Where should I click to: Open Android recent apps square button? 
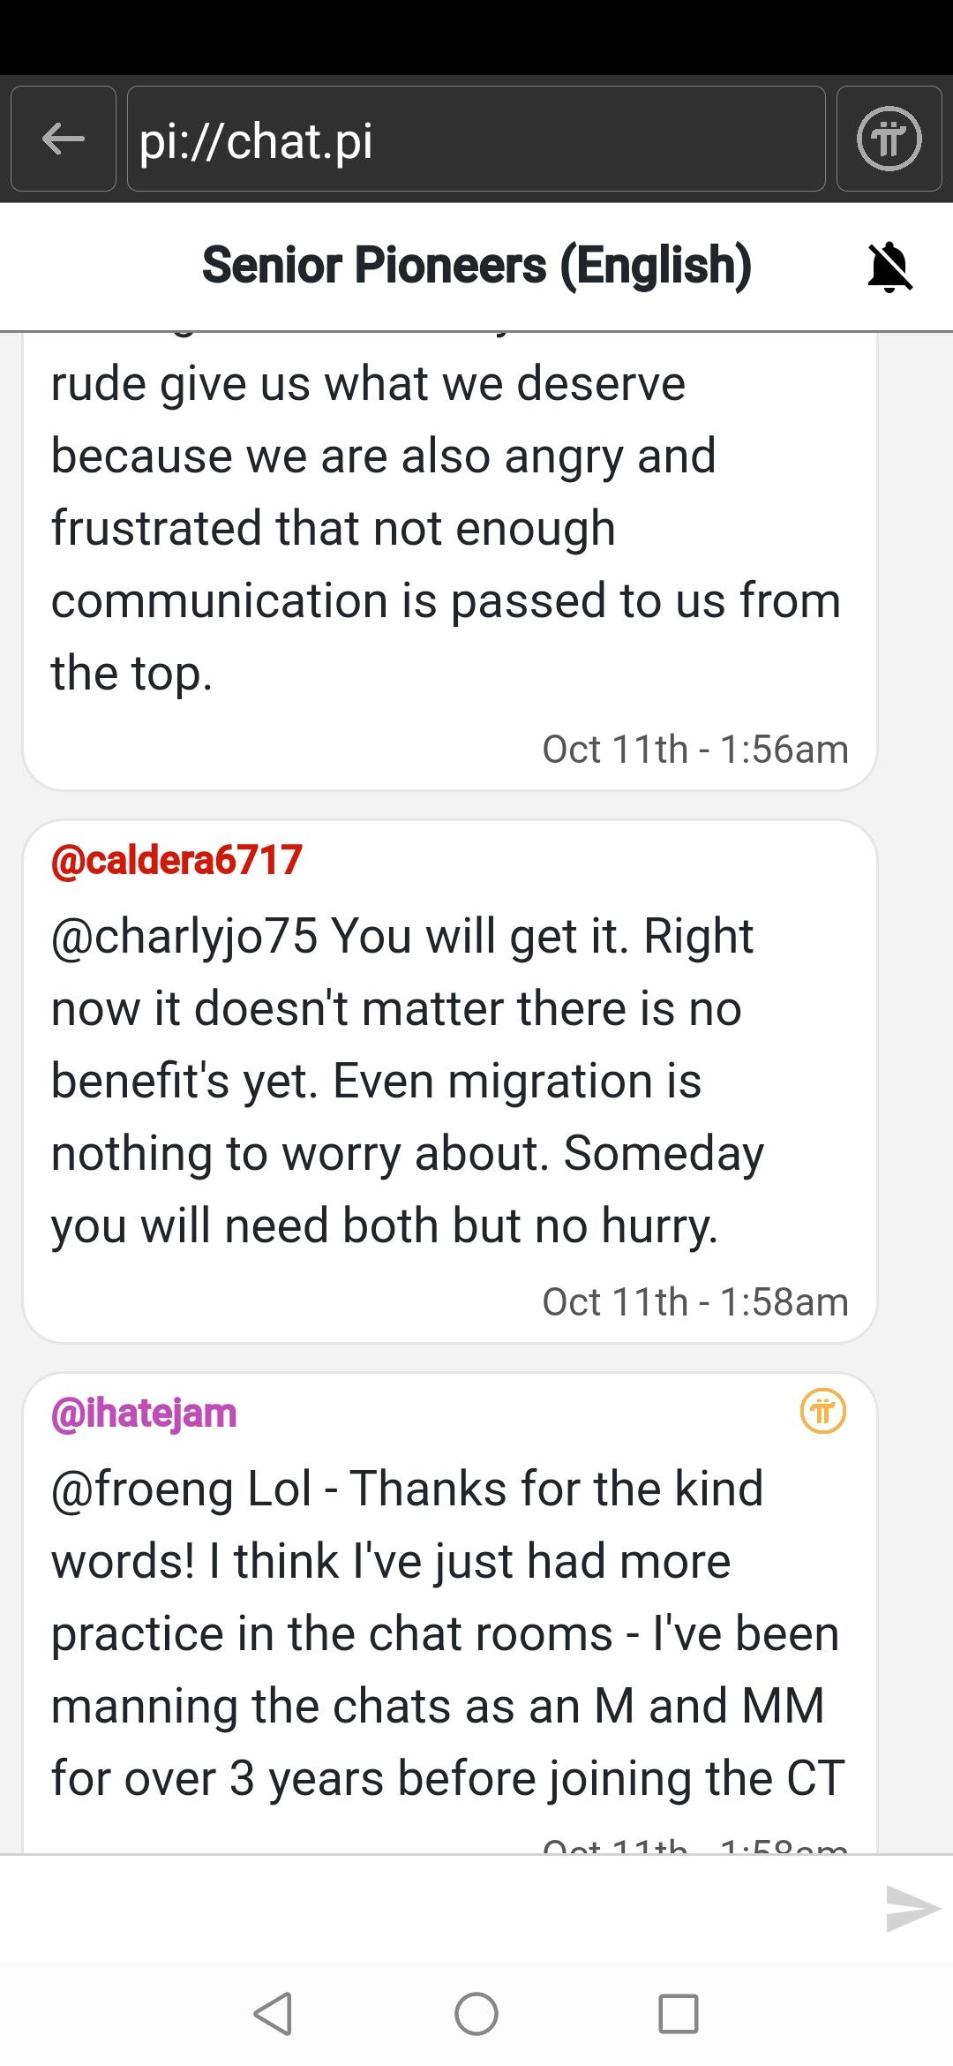click(x=679, y=2014)
